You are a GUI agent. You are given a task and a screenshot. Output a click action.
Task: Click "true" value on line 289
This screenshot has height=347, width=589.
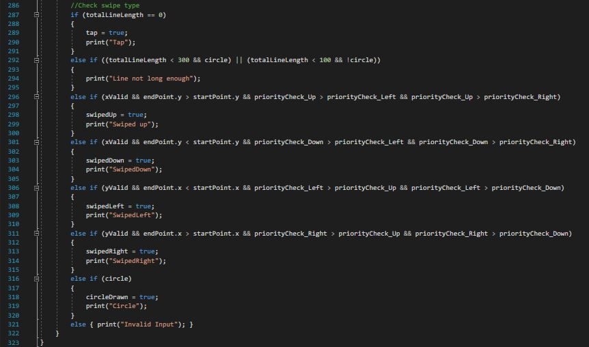[116, 33]
